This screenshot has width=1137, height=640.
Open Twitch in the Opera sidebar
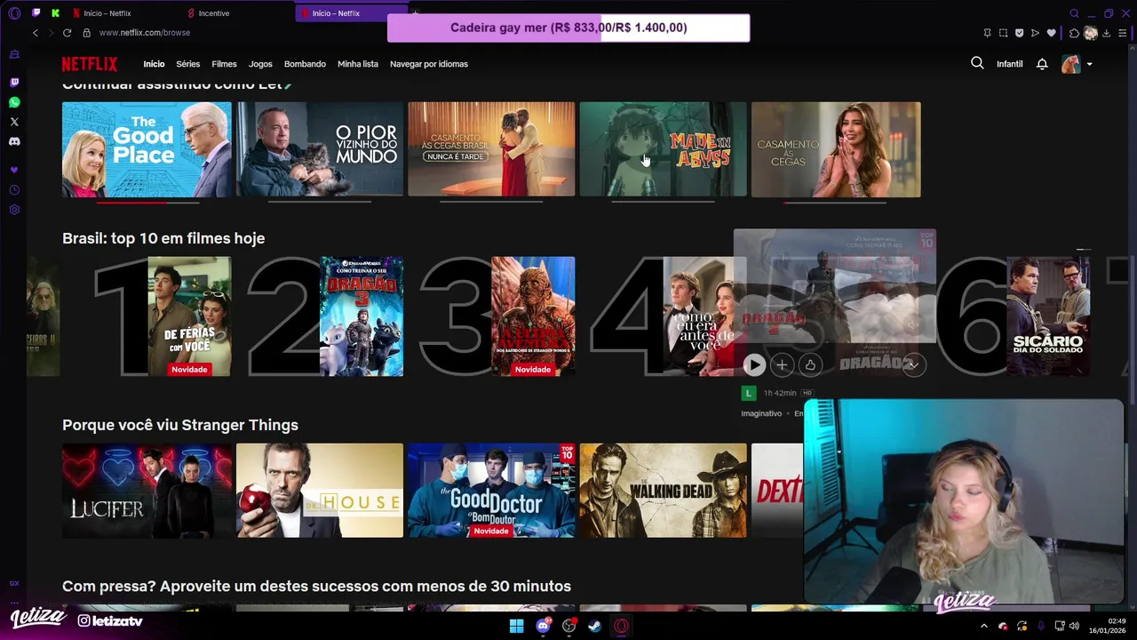pos(14,83)
